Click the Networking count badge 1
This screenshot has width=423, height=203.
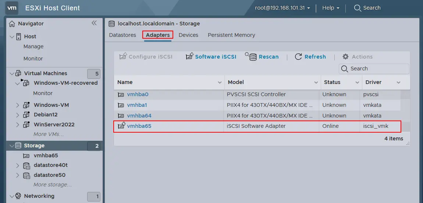pyautogui.click(x=93, y=196)
